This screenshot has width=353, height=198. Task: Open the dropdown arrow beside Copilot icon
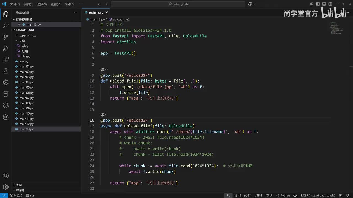click(x=254, y=4)
